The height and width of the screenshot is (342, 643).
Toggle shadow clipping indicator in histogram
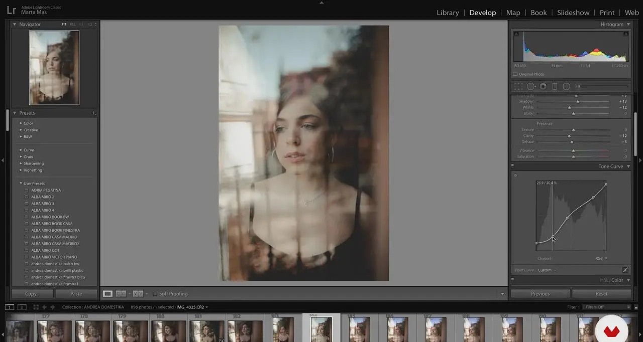pyautogui.click(x=516, y=34)
